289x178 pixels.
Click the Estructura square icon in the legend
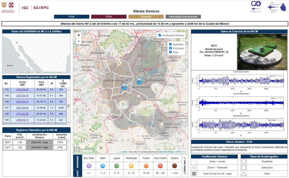pyautogui.click(x=243, y=168)
